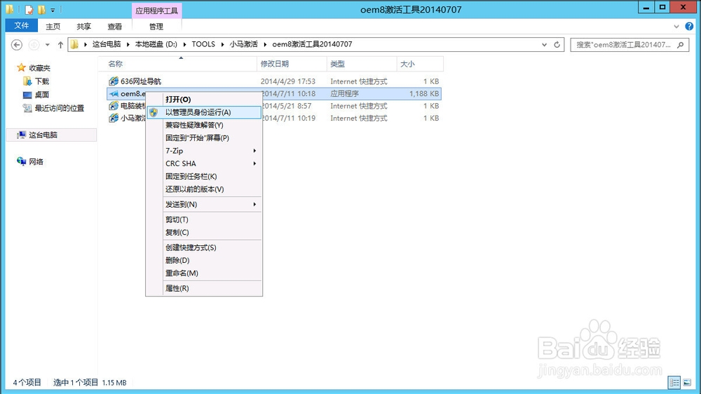The width and height of the screenshot is (701, 394).
Task: Switch to details view icon
Action: tap(674, 383)
